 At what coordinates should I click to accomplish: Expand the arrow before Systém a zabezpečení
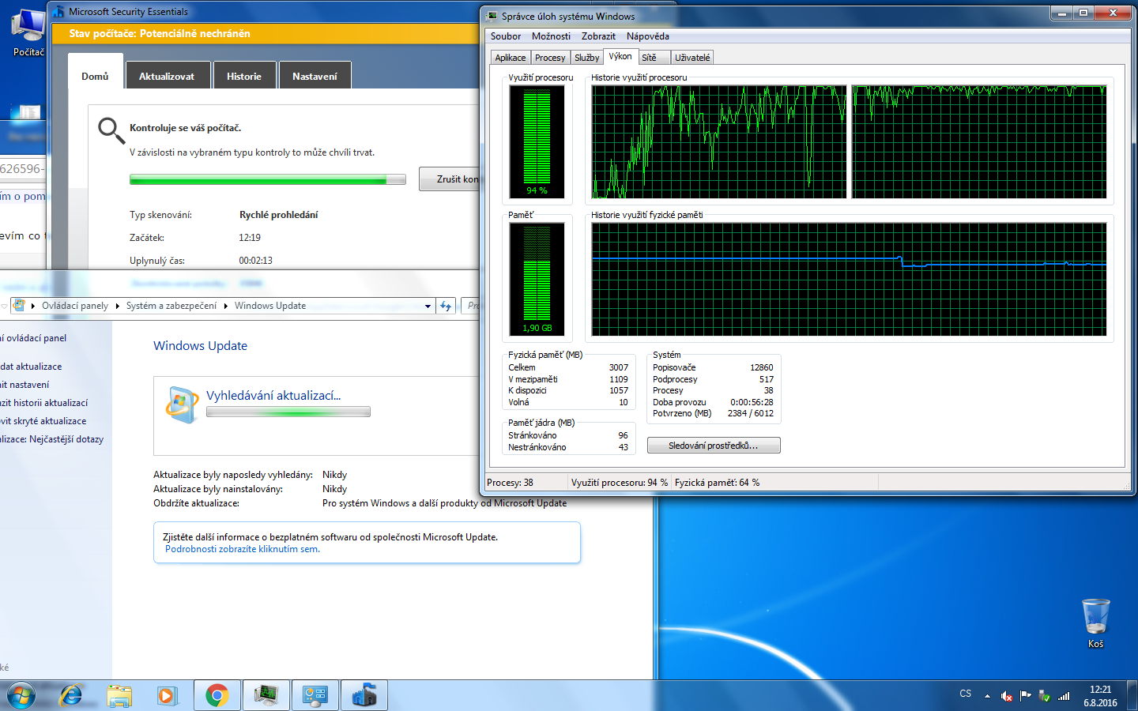pos(118,306)
